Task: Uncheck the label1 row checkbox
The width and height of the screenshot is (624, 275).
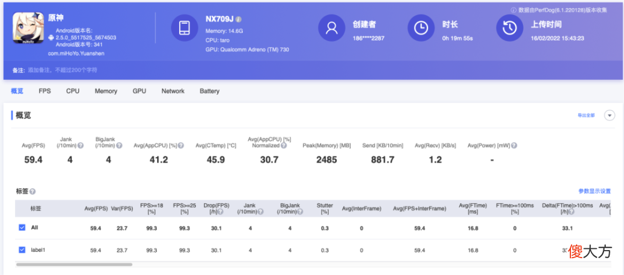Action: tap(22, 250)
